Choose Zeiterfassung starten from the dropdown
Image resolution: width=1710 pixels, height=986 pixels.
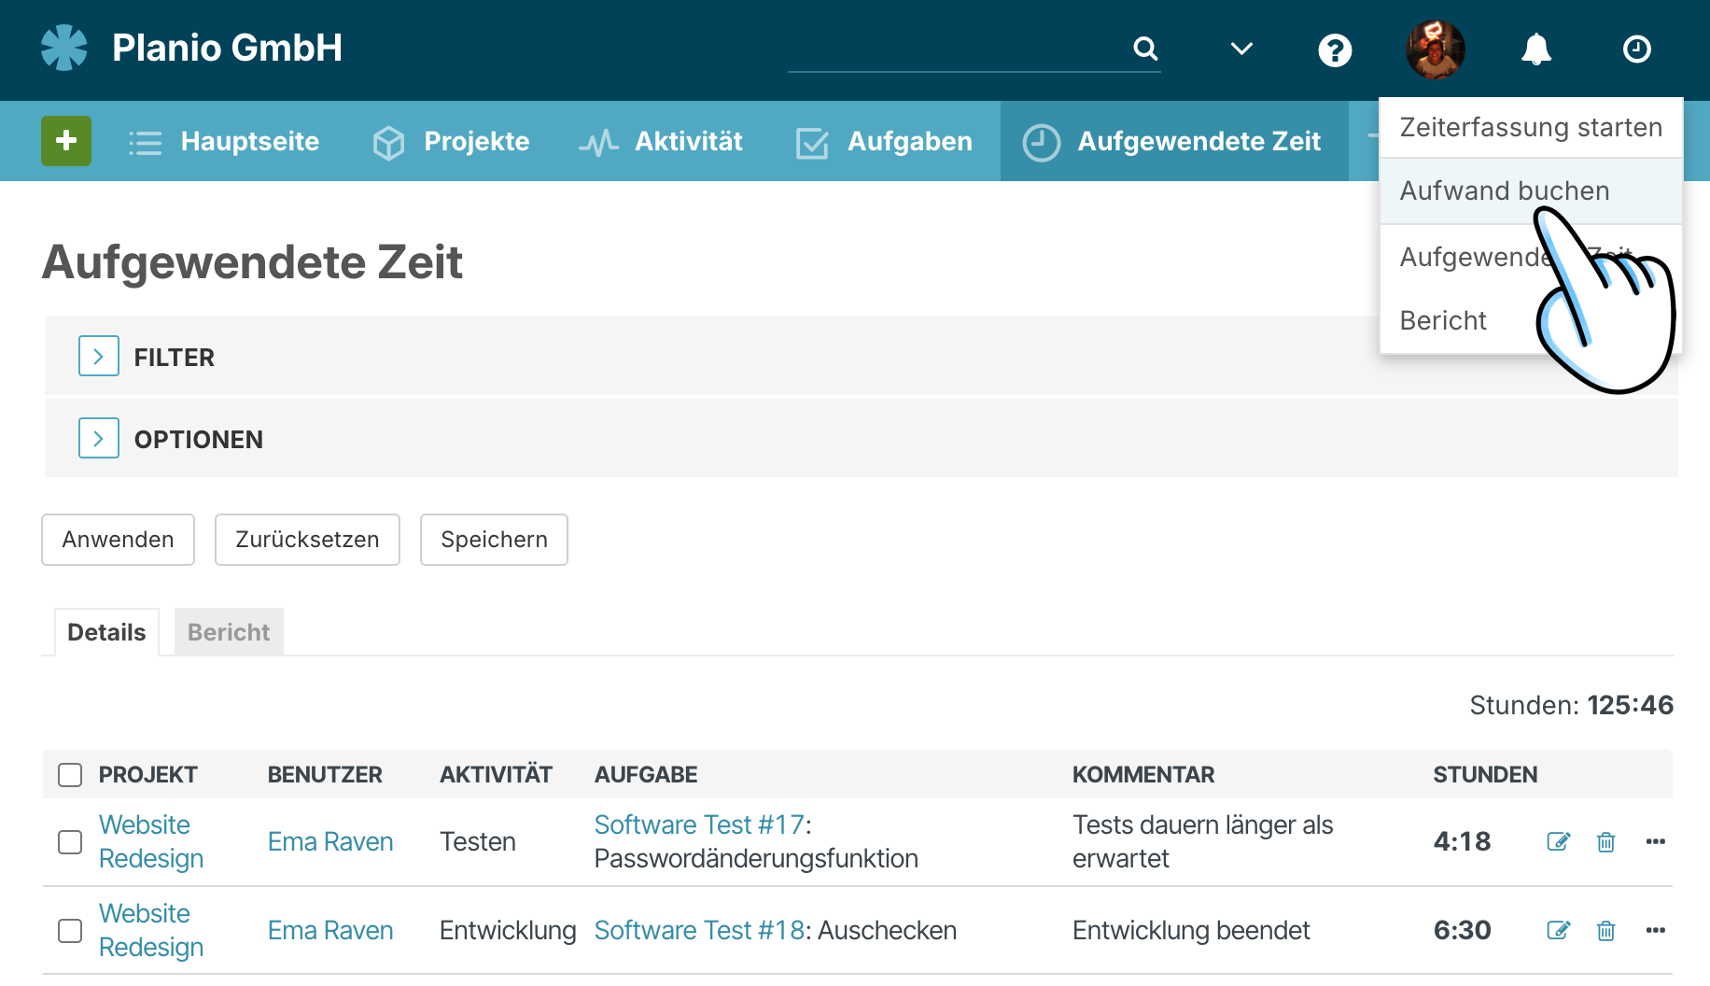click(1531, 127)
